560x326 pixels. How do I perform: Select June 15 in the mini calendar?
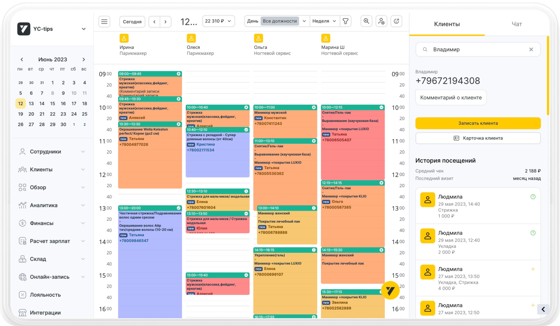click(52, 104)
